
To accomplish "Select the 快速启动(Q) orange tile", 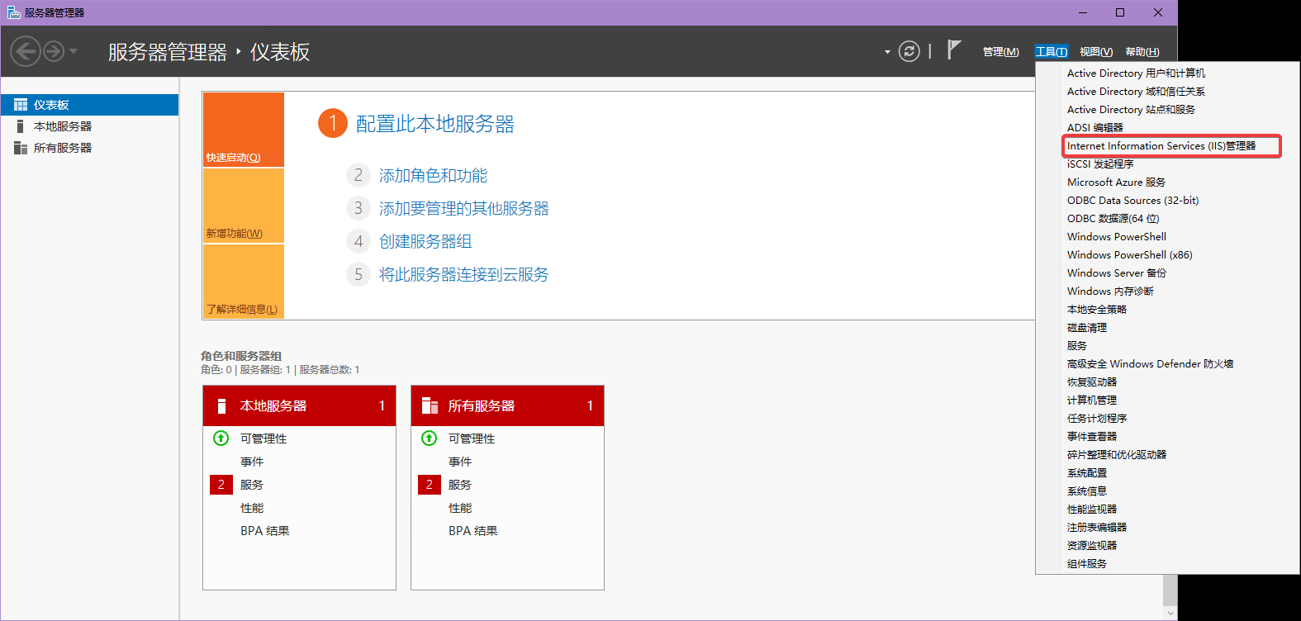I will point(243,130).
